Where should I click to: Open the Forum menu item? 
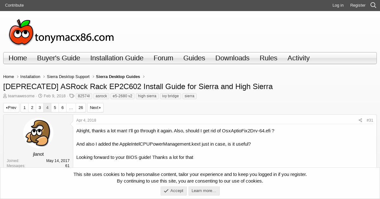[163, 58]
